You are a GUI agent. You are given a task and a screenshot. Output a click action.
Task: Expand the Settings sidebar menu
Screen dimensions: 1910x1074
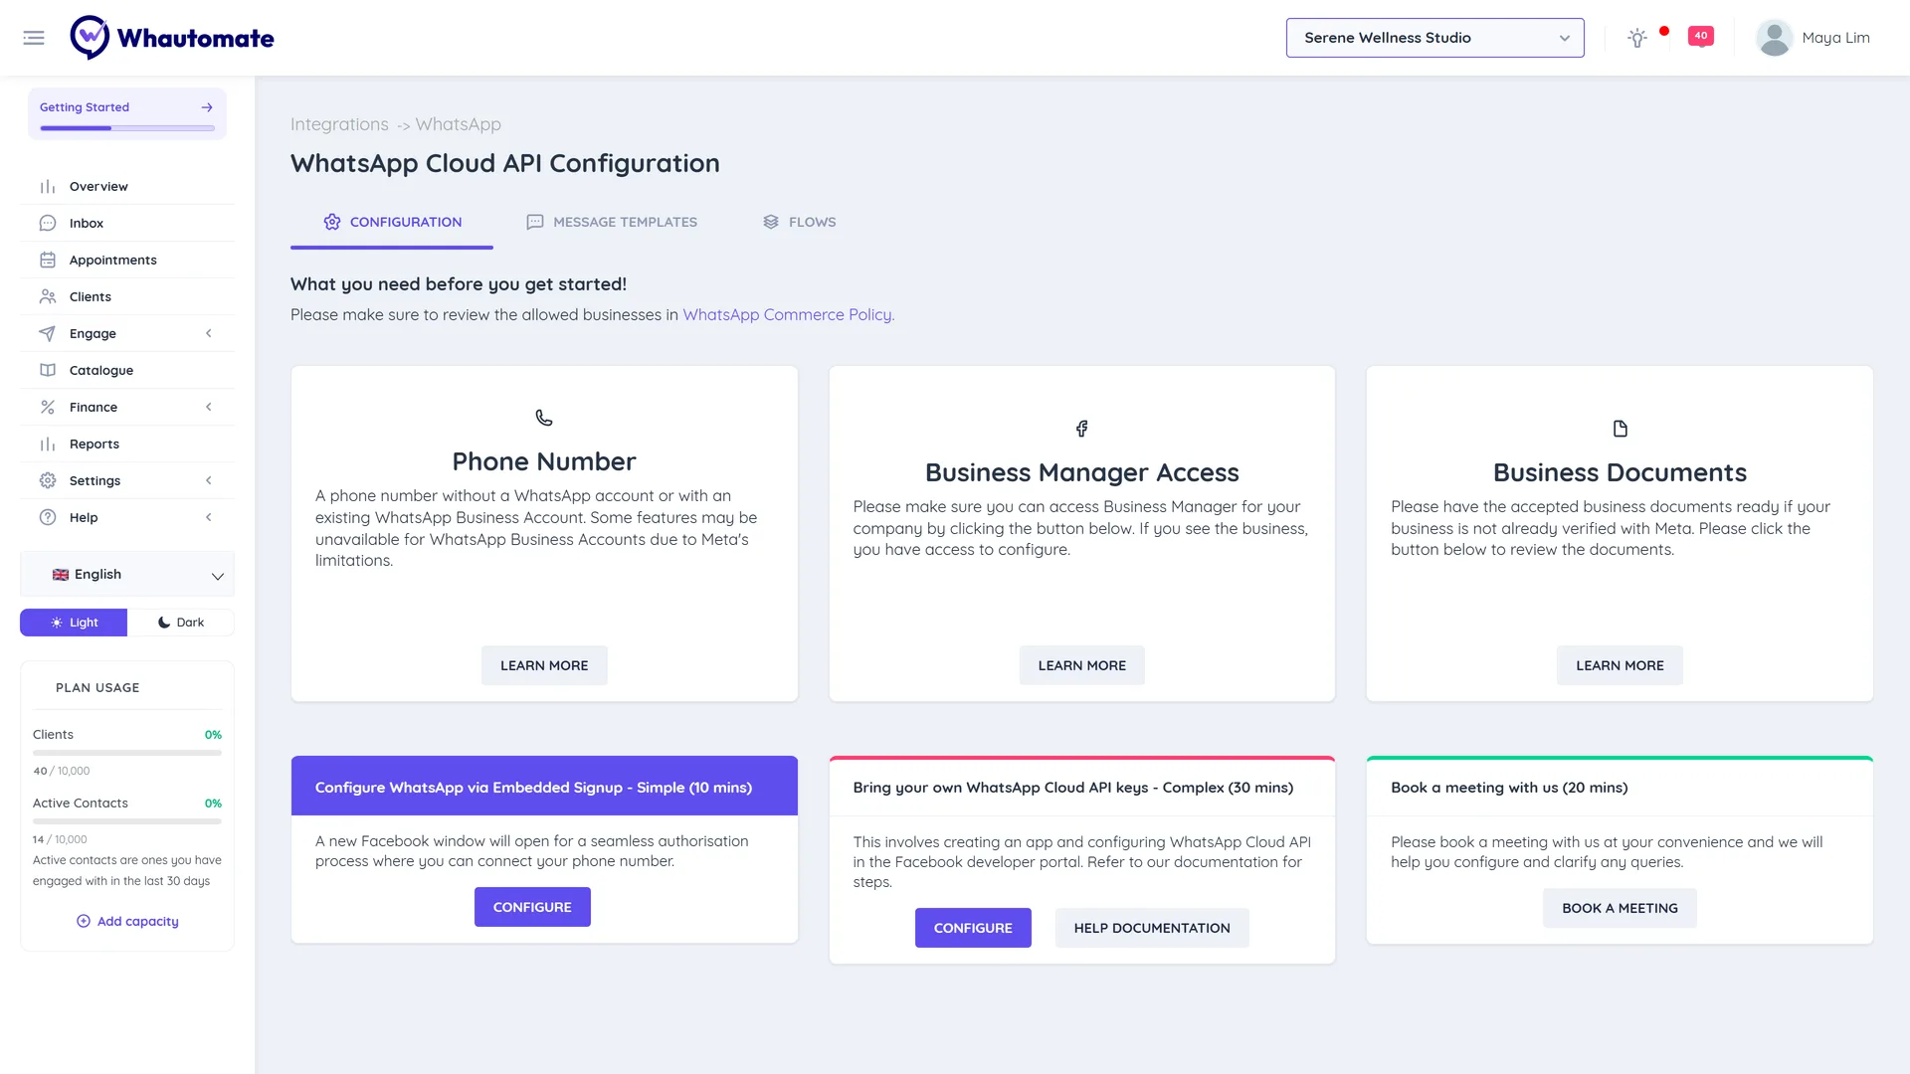127,481
